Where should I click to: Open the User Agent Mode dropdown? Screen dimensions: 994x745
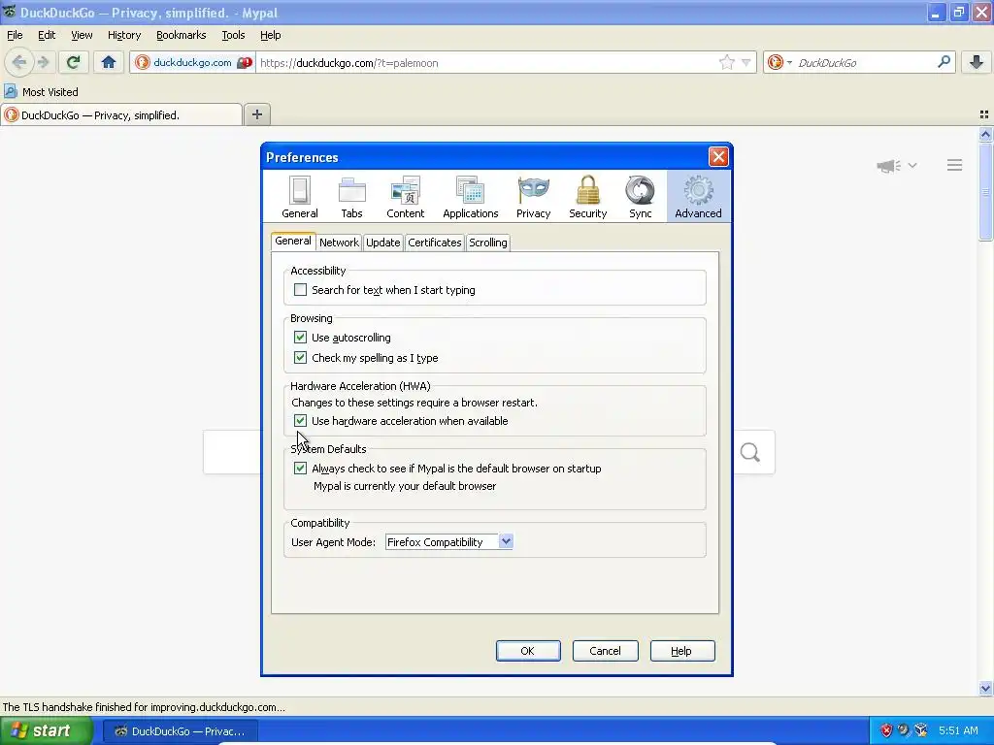coord(448,541)
